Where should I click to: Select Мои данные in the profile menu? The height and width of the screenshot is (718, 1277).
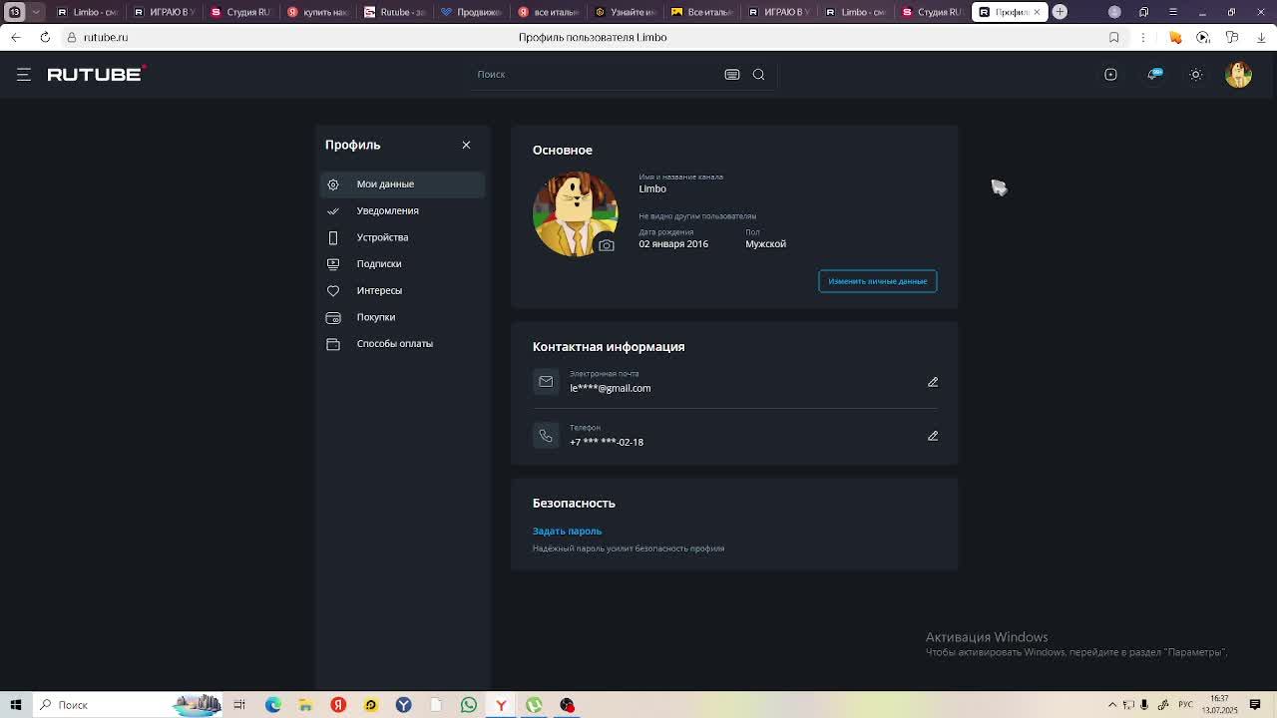click(x=402, y=183)
